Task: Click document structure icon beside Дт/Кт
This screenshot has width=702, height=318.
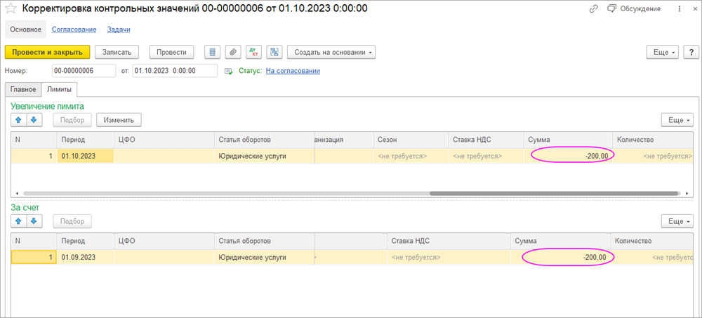Action: [x=274, y=53]
